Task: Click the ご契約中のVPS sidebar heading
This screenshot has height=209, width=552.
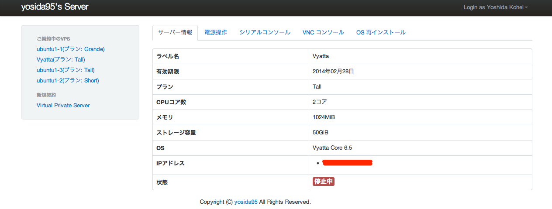Action: coord(53,39)
